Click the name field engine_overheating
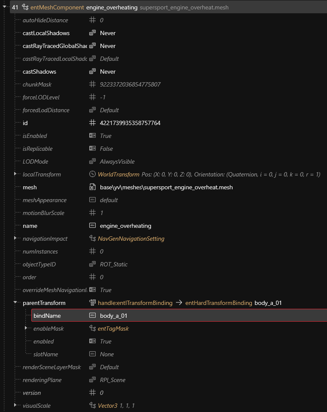Viewport: 327px width, 412px height. click(x=125, y=226)
